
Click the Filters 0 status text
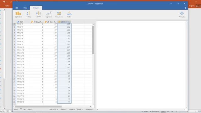click(30, 110)
